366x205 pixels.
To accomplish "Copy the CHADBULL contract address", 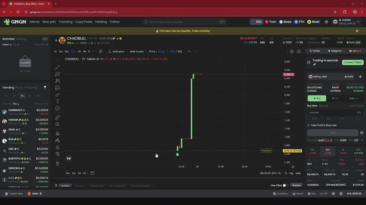I will [114, 38].
